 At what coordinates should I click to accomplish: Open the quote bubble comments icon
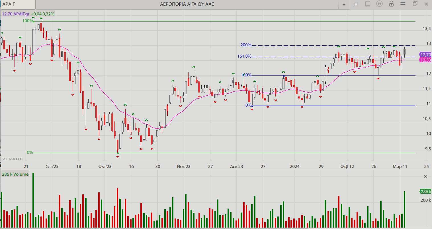tap(379, 4)
